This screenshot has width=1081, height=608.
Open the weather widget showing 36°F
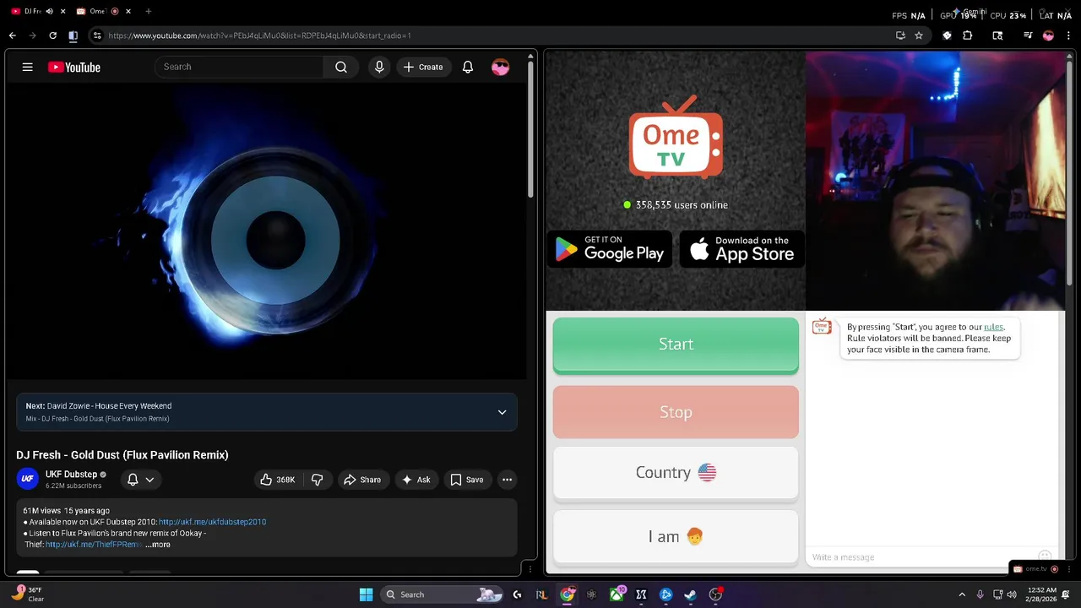coord(28,594)
